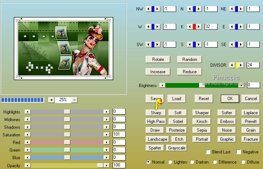Apply the Emboss preset
263x169 pixels.
pos(227,121)
